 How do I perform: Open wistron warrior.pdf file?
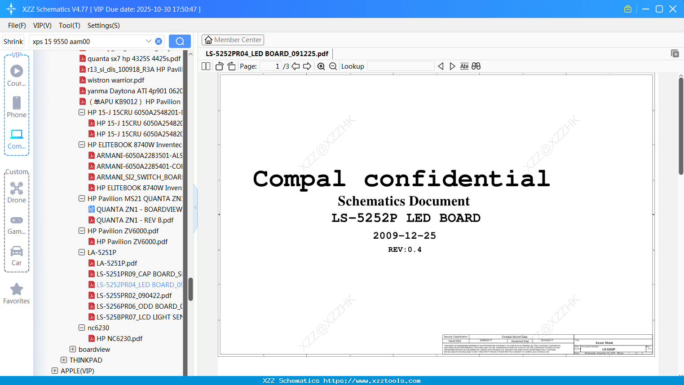point(116,80)
